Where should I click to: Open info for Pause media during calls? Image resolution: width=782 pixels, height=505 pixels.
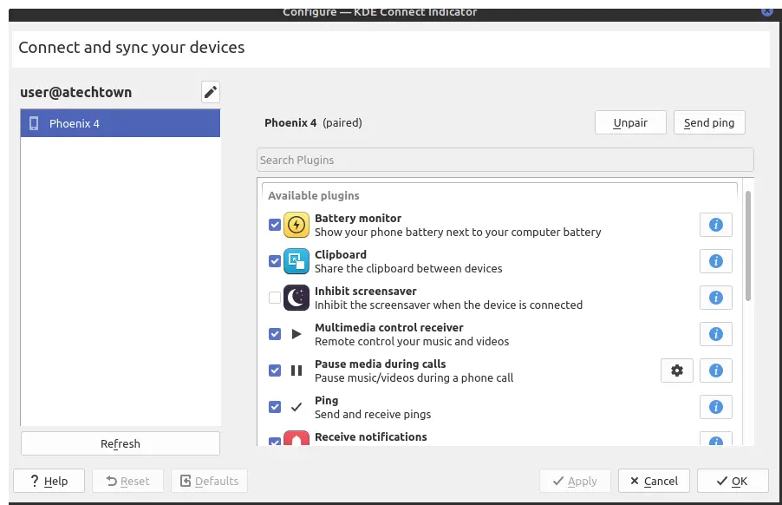click(x=715, y=371)
